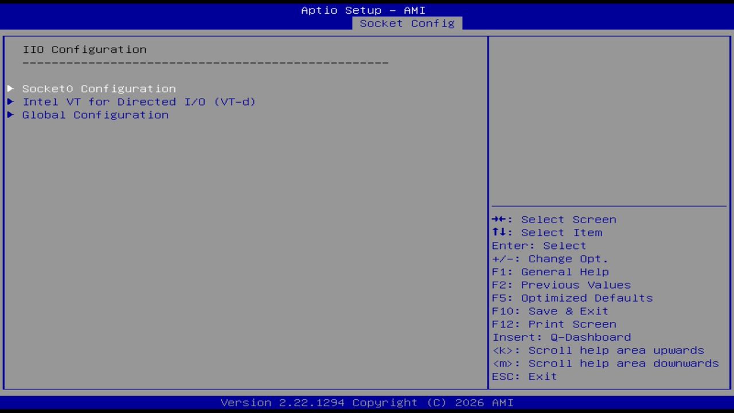Click the Insert Q-Dashboard help entry
This screenshot has height=413, width=734.
click(561, 337)
